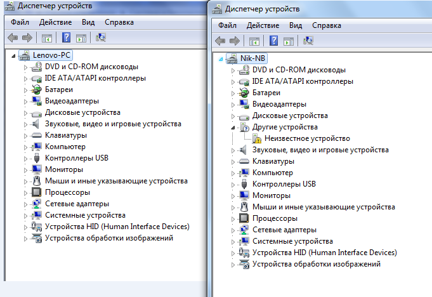This screenshot has height=297, width=432.
Task: Select Компьютер row in Nik-NB window
Action: click(273, 173)
